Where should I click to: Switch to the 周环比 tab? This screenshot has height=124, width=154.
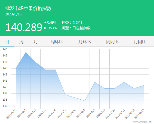click(x=57, y=42)
